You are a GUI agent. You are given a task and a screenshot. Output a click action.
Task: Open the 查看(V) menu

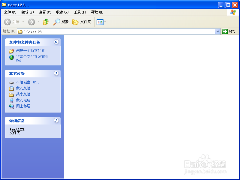tap(45, 12)
